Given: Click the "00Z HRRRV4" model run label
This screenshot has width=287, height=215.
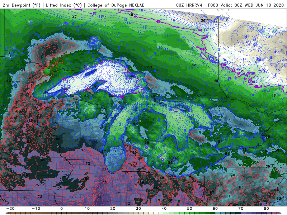Looking at the screenshot, I should point(189,5).
